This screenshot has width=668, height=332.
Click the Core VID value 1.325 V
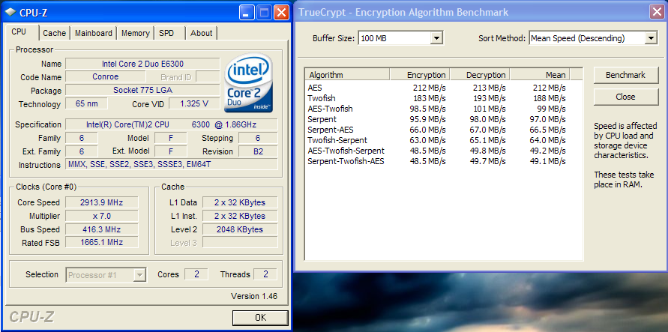(x=194, y=104)
